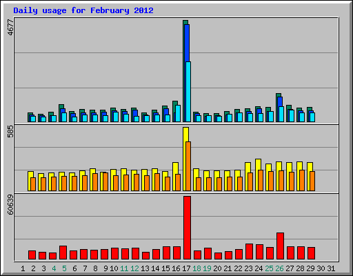Click the red bar for day 23
Image resolution: width=353 pixels, height=276 pixels.
pos(249,252)
